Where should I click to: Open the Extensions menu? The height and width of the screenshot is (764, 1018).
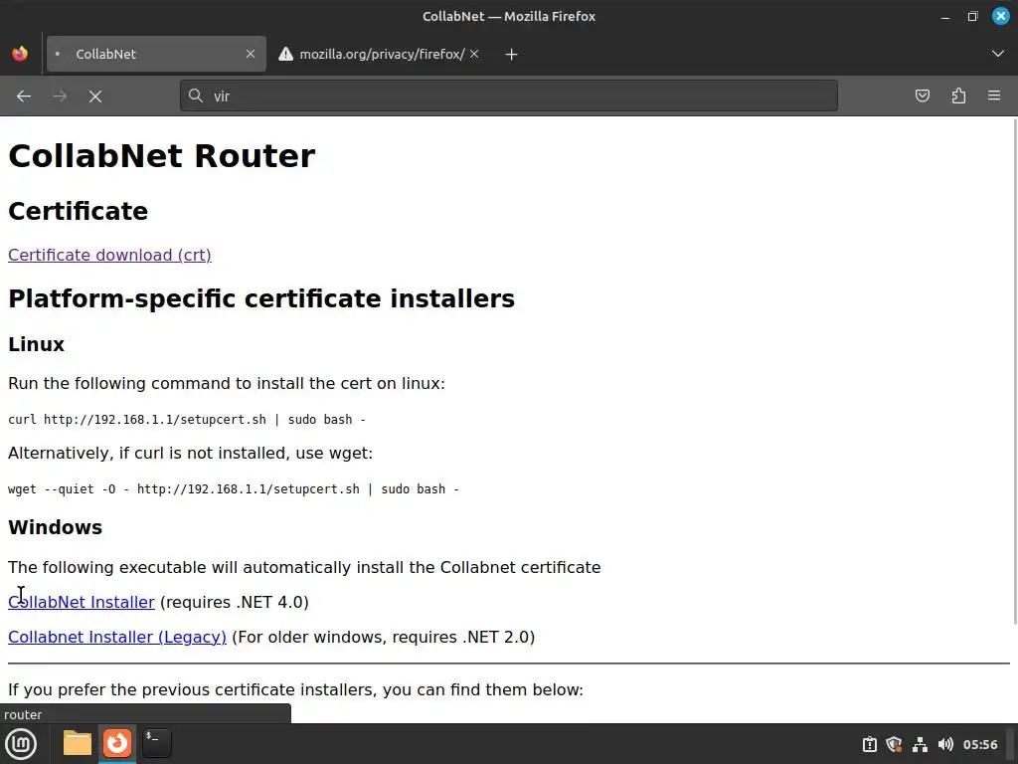pyautogui.click(x=958, y=96)
